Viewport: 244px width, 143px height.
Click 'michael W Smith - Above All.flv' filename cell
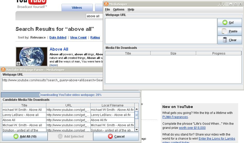(x=112, y=110)
